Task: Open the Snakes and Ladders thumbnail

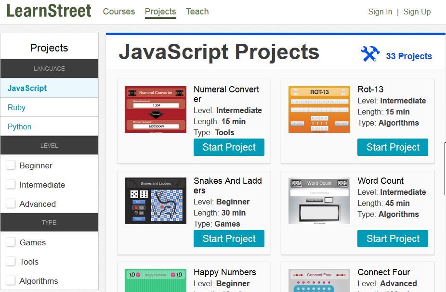Action: [x=156, y=201]
